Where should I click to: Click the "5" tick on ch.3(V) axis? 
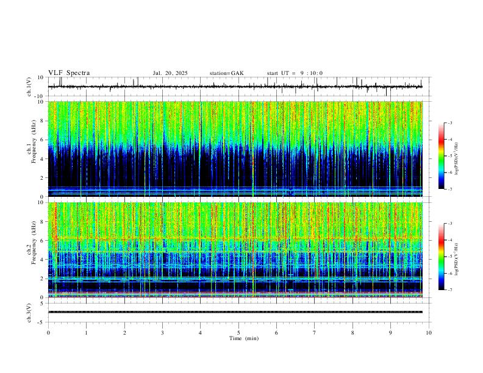click(43, 304)
